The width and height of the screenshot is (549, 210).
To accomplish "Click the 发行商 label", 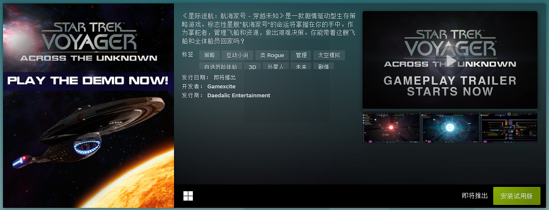I will tap(193, 95).
